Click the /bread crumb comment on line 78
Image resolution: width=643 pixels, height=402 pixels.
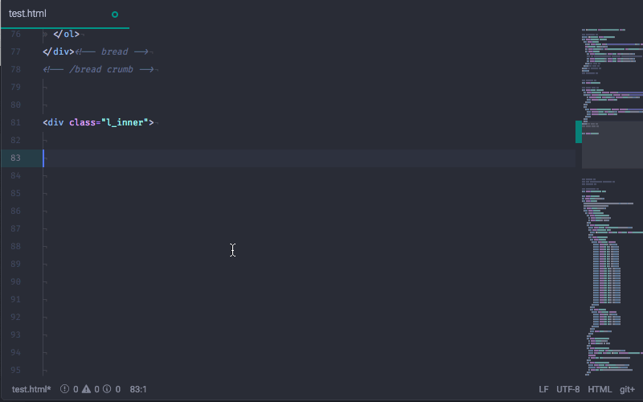[x=100, y=69]
